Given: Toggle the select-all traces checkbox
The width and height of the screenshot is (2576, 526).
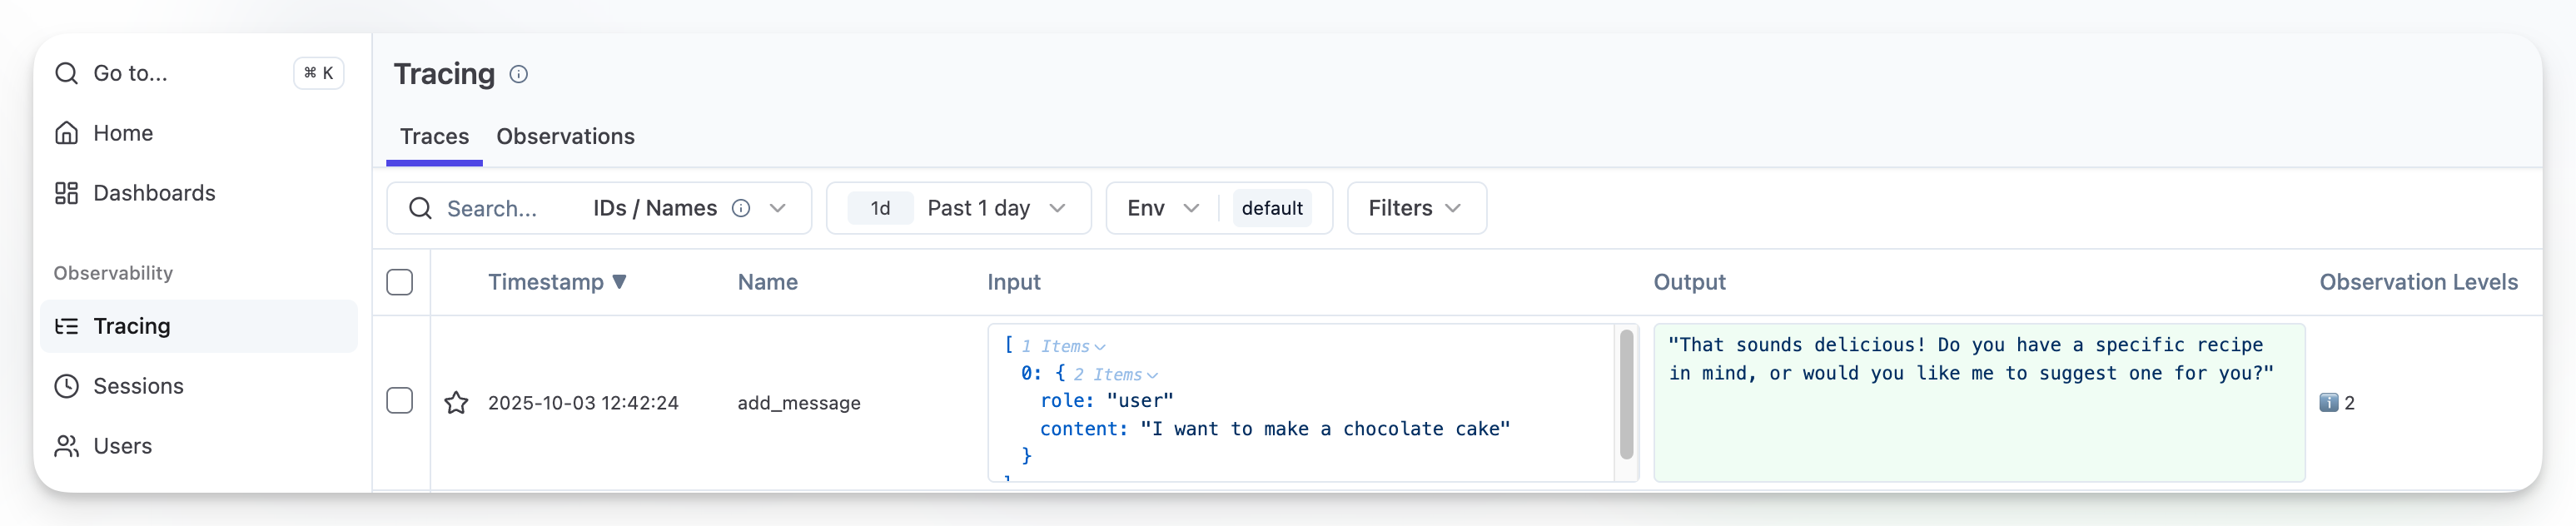Looking at the screenshot, I should click(x=400, y=283).
